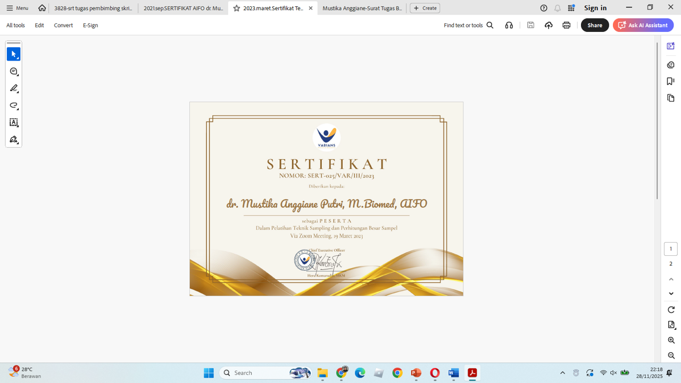Viewport: 681px width, 383px height.
Task: Activate the freehand Draw tool
Action: [14, 105]
